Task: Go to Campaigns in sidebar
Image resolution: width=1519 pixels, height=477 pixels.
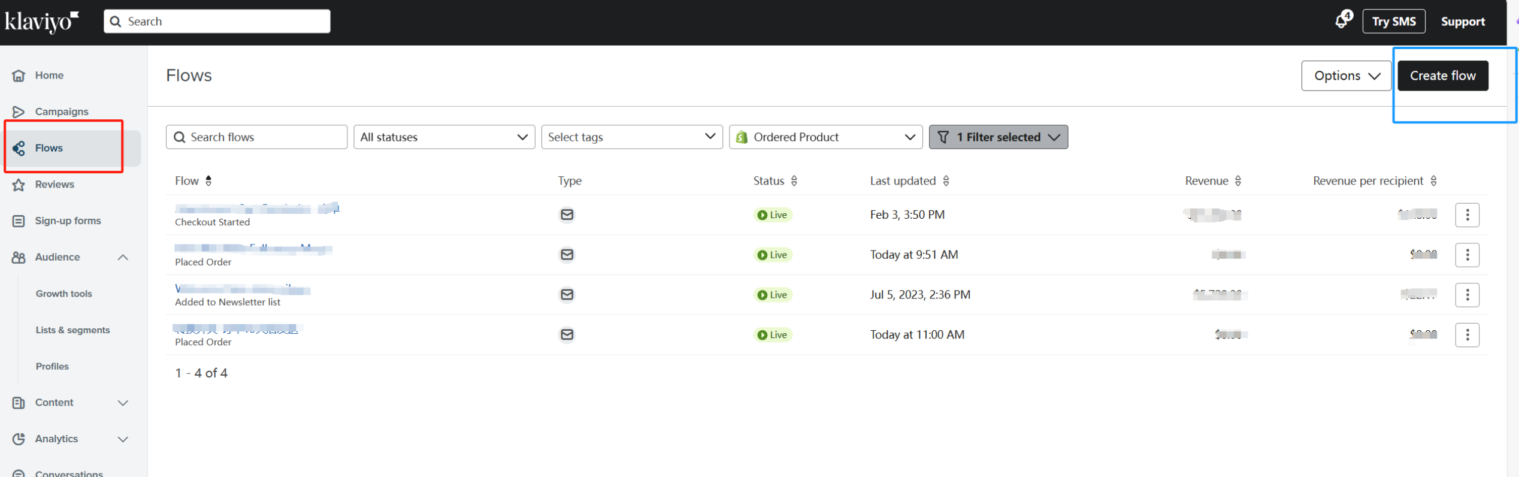Action: coord(61,111)
